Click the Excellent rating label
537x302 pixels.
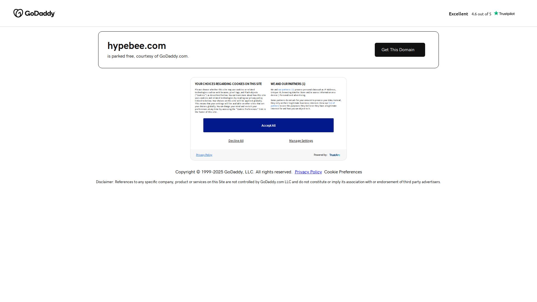[x=458, y=14]
